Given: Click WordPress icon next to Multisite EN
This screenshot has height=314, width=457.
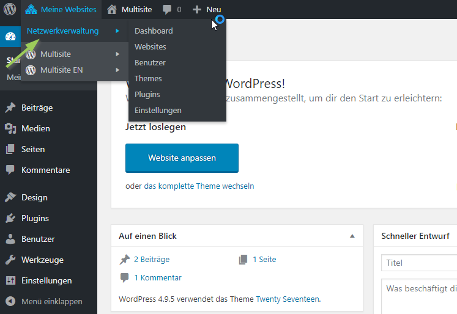Looking at the screenshot, I should (x=31, y=70).
